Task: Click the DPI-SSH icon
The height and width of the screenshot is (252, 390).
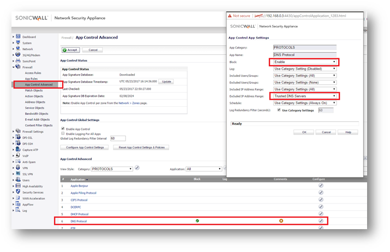Action: tap(18, 143)
